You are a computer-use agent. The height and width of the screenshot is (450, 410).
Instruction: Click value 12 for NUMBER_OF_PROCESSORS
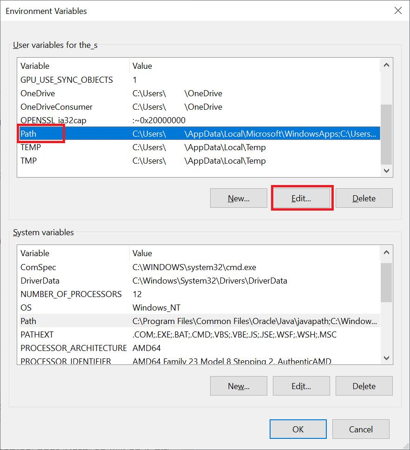coord(137,294)
